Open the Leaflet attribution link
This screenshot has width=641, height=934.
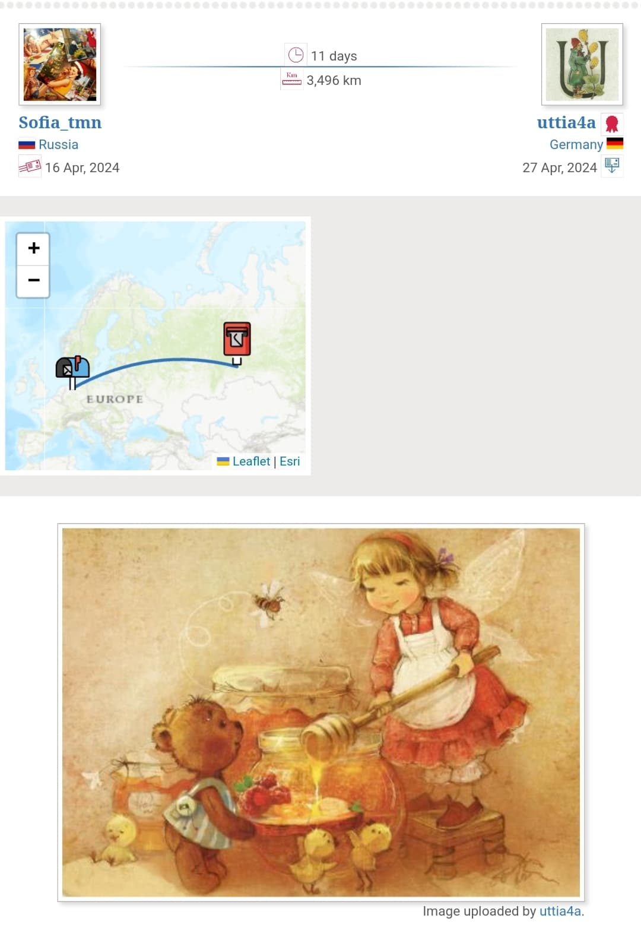[x=251, y=461]
